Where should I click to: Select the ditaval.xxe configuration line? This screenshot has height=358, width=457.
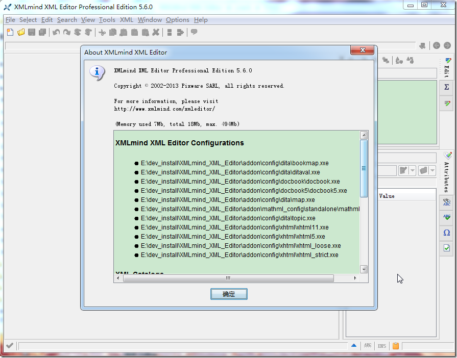[230, 172]
